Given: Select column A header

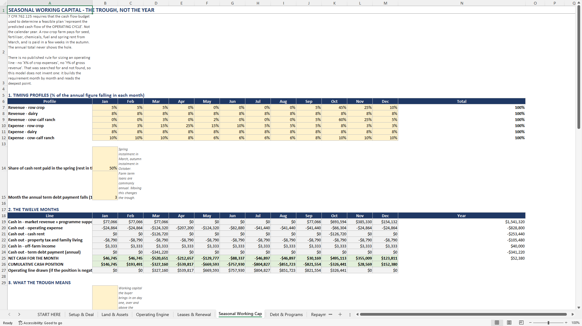Looking at the screenshot, I should (50, 3).
